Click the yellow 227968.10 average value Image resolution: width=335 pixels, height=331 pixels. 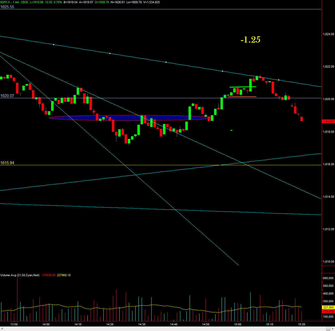pos(64,275)
